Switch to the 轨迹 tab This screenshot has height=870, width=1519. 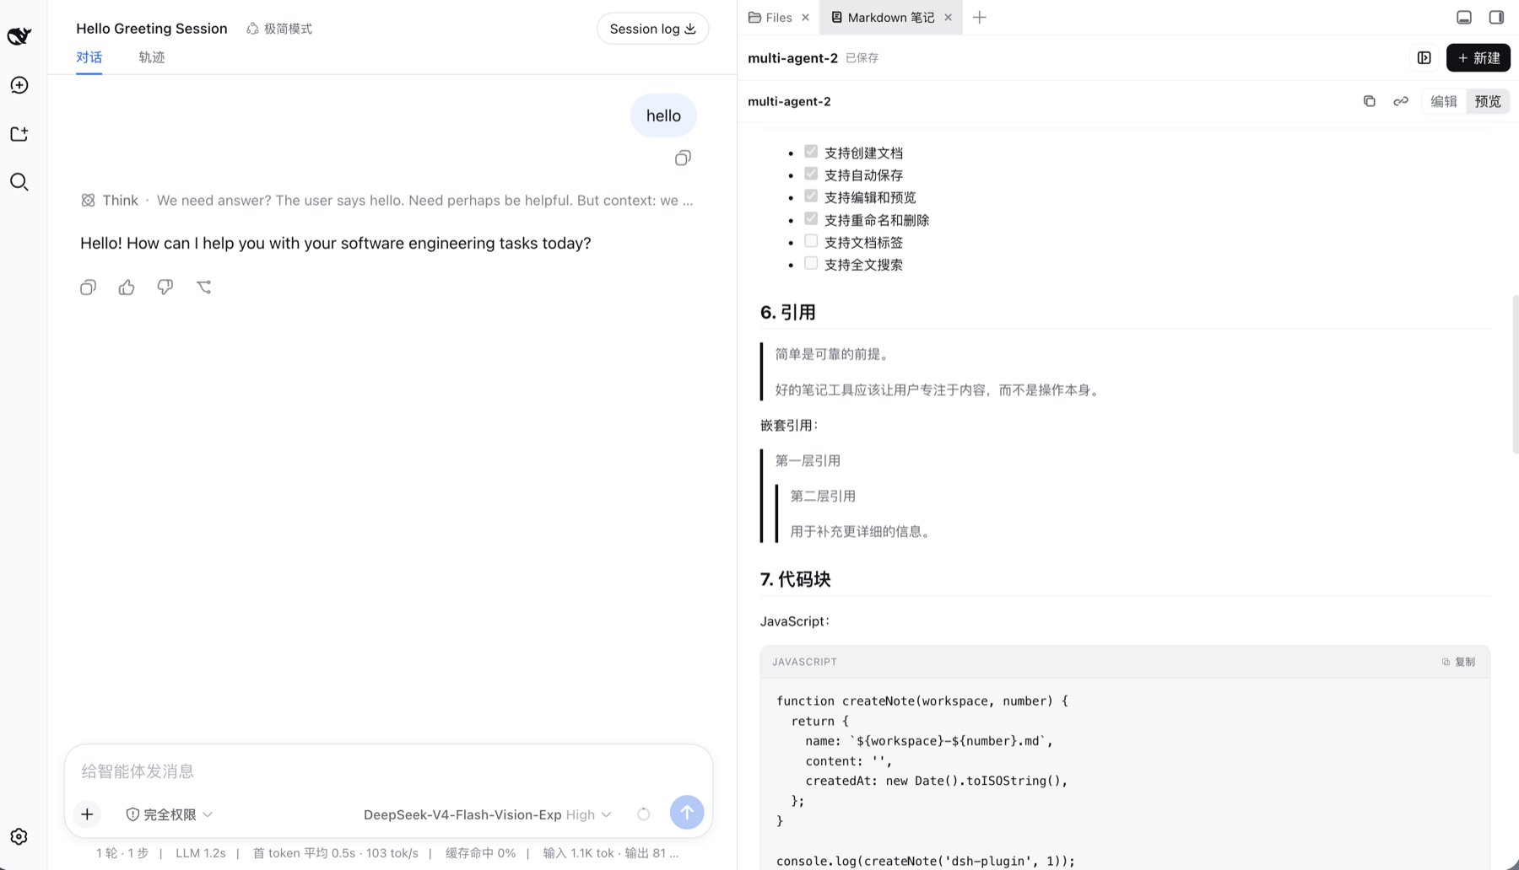click(x=152, y=57)
